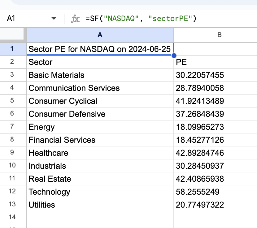Viewport: 257px width, 228px height.
Task: Select row 10 header
Action: point(13,166)
